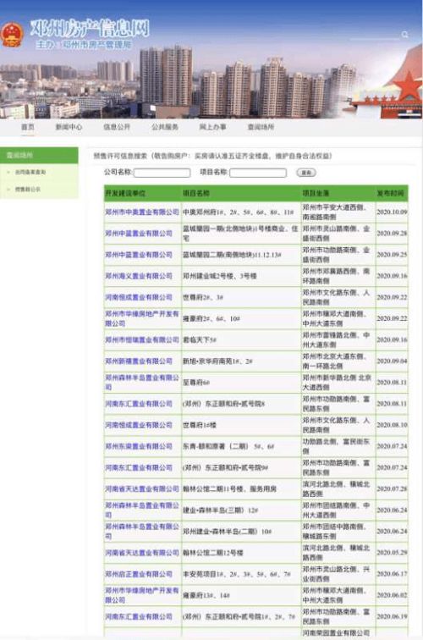The height and width of the screenshot is (640, 423).
Task: Open 邓州森林半岛置业 link for 森林半岛(二期) 10#
Action: point(142,532)
